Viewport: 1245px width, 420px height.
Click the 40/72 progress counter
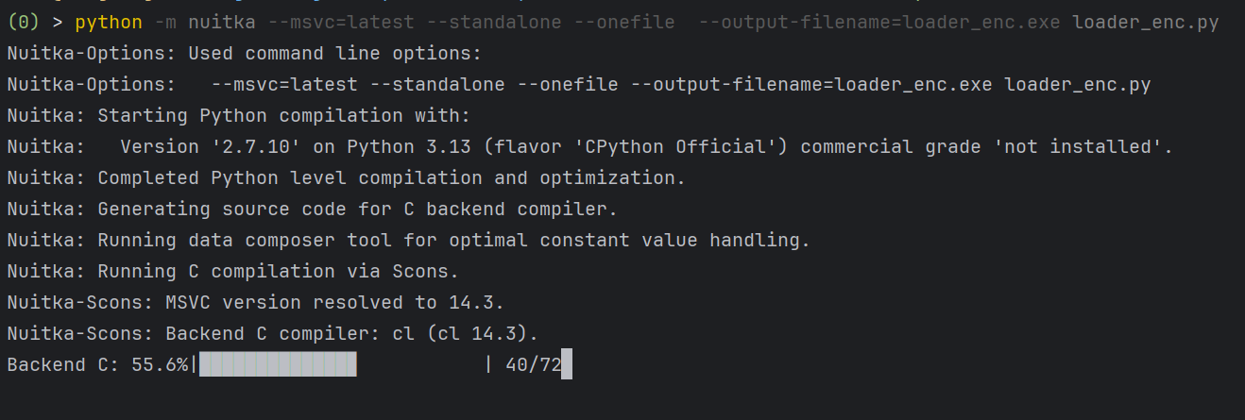click(533, 365)
